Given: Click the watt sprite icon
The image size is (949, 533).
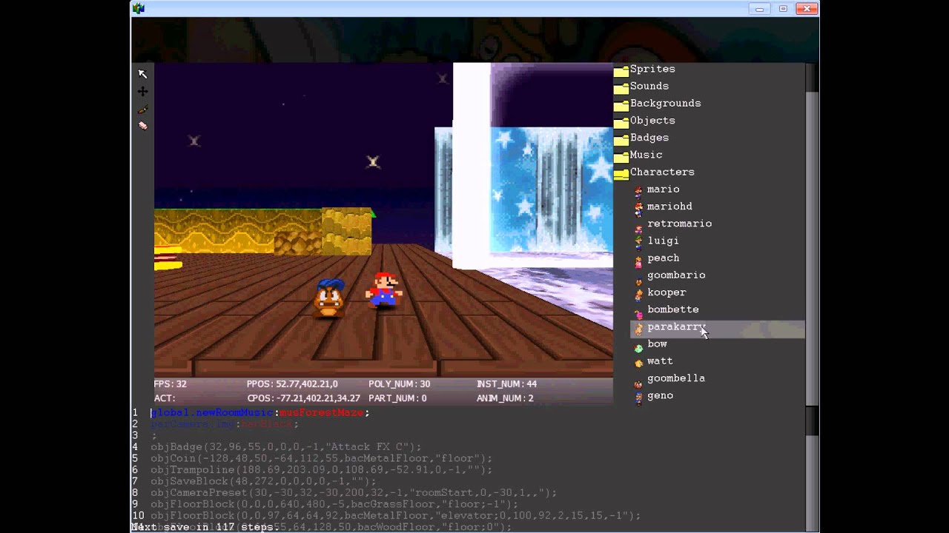Looking at the screenshot, I should click(638, 363).
